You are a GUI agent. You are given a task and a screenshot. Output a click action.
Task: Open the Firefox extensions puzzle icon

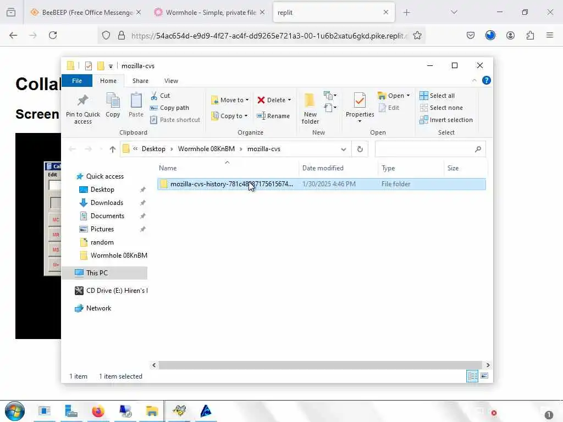click(530, 35)
